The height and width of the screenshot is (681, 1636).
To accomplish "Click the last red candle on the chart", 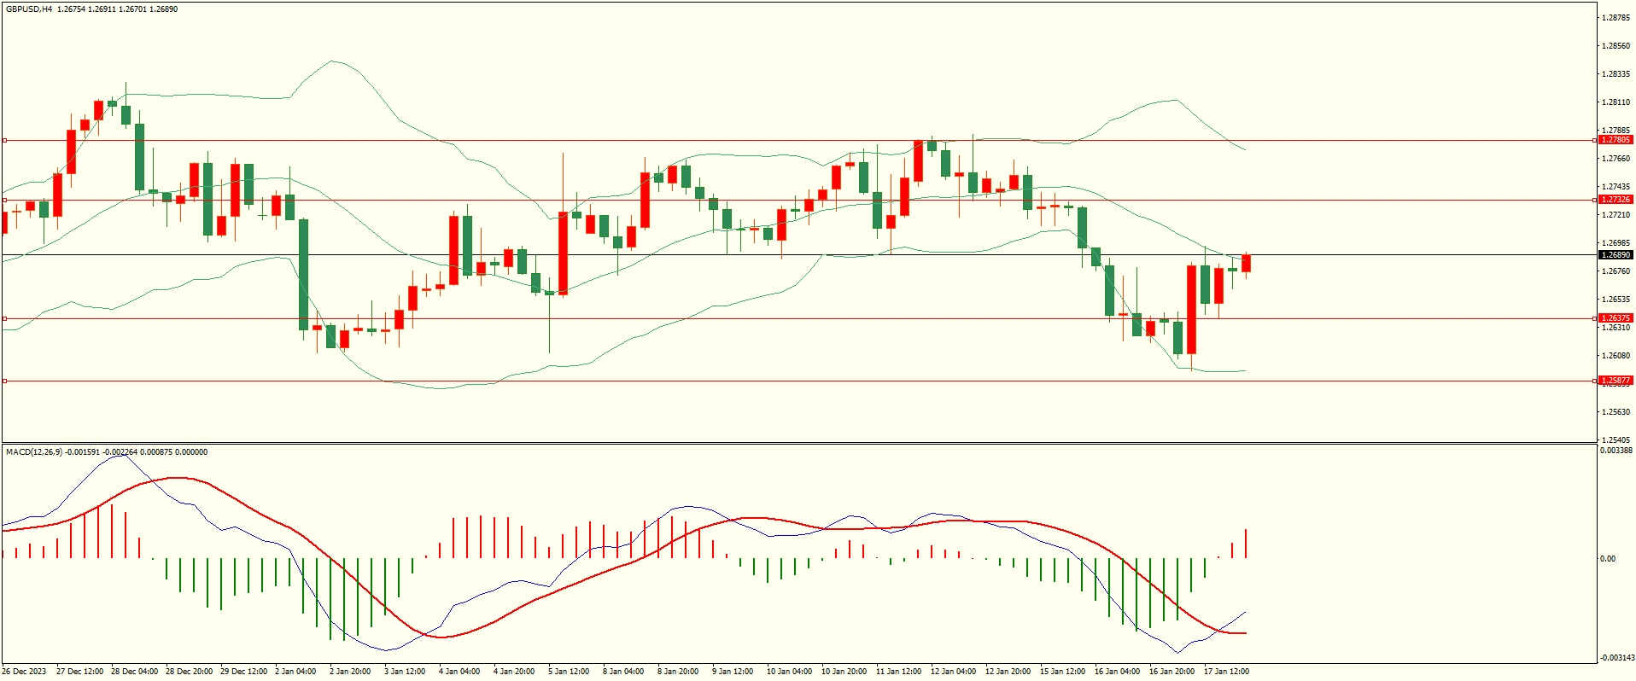I will pos(1247,264).
